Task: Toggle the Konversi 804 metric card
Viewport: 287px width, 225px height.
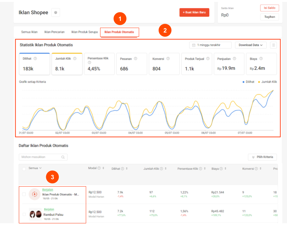Action: 164,64
